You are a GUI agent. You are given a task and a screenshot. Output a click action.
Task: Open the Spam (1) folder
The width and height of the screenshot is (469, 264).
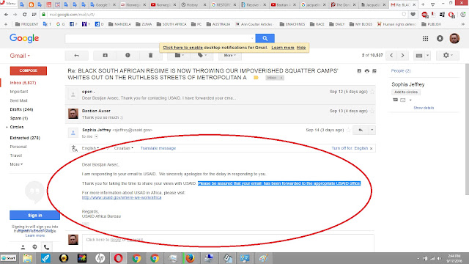tap(19, 118)
